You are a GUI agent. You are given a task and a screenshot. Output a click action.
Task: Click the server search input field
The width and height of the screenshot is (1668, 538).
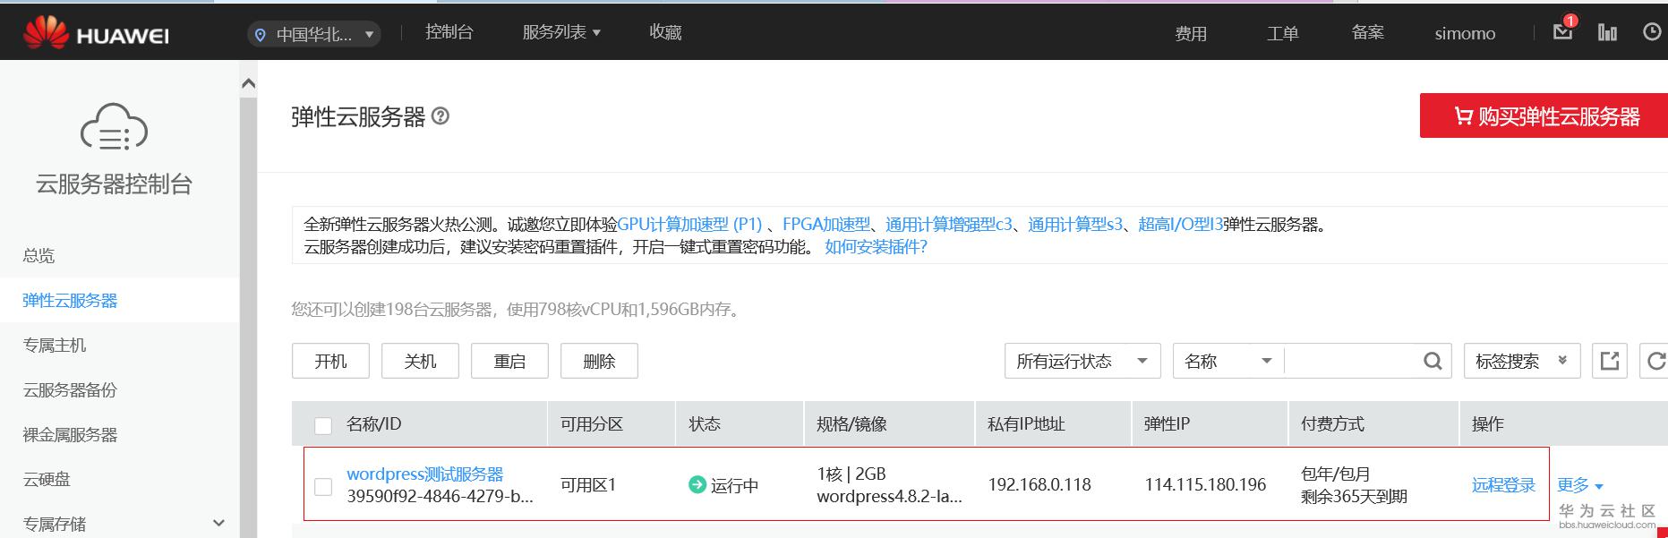pos(1350,361)
